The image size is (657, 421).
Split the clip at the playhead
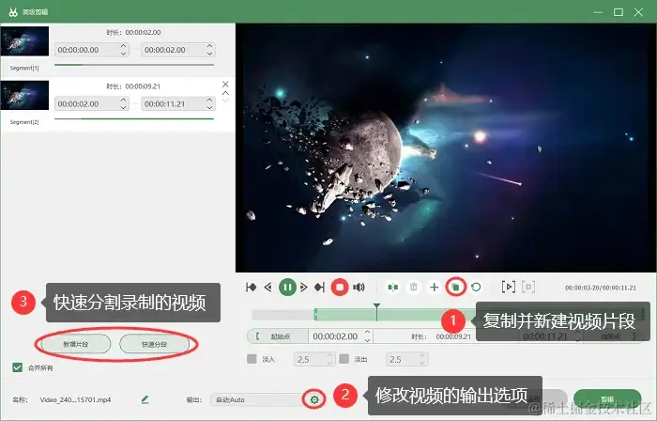(393, 288)
